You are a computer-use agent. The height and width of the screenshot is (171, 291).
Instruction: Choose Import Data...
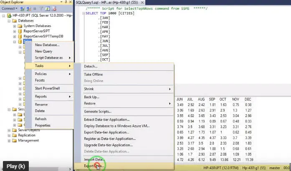(124, 159)
